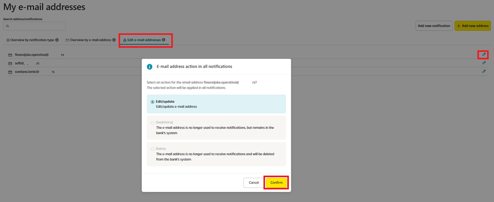Select the Delete radio option
Viewport: 494px width, 202px height.
coord(153,149)
